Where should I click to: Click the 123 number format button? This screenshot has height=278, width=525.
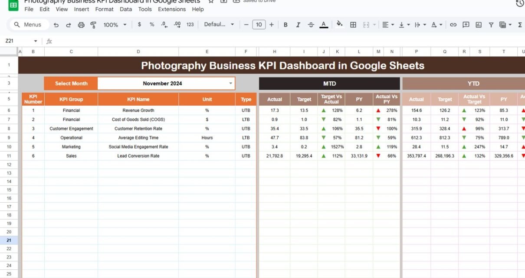190,25
